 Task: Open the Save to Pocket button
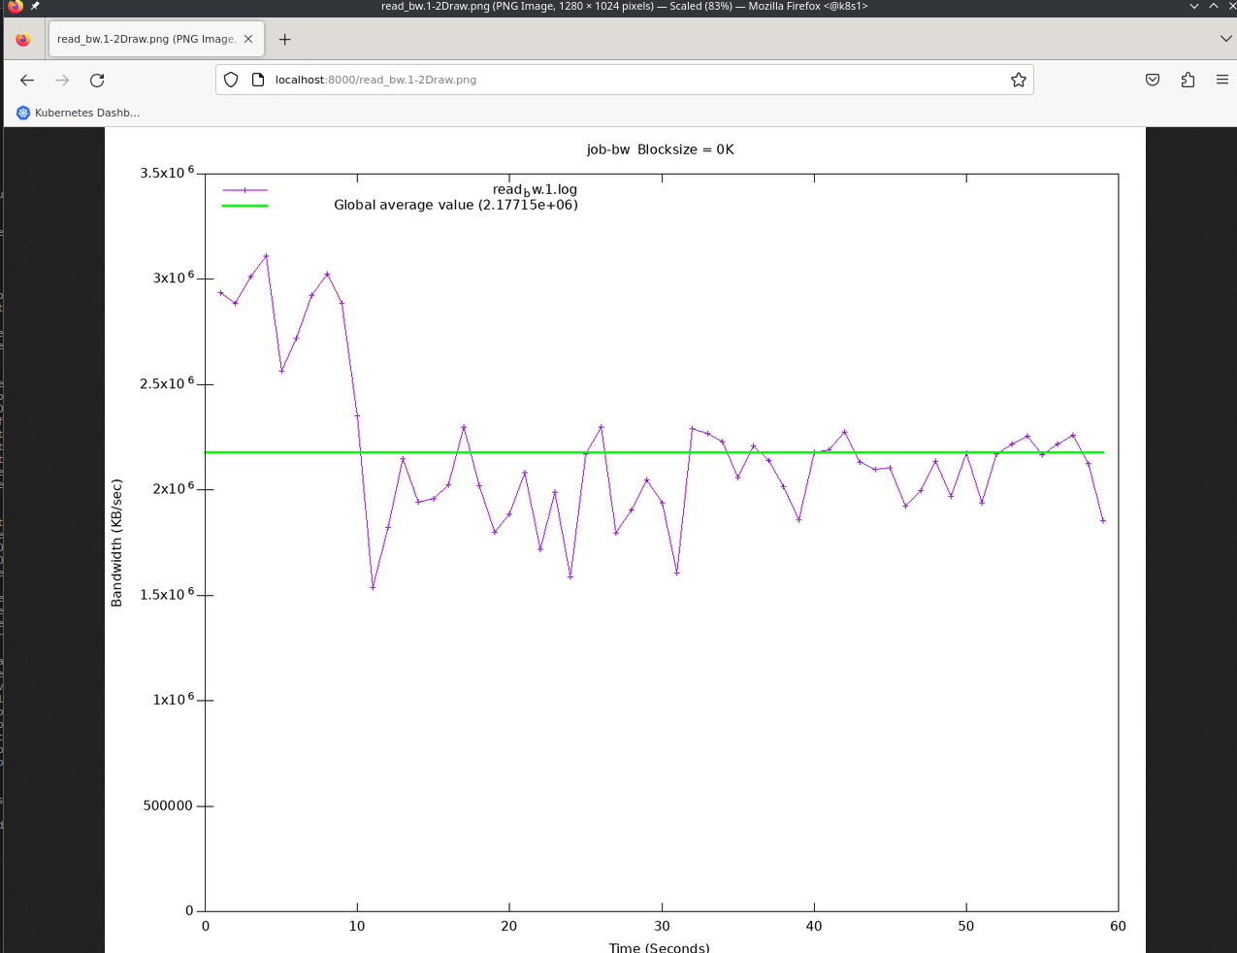1153,80
